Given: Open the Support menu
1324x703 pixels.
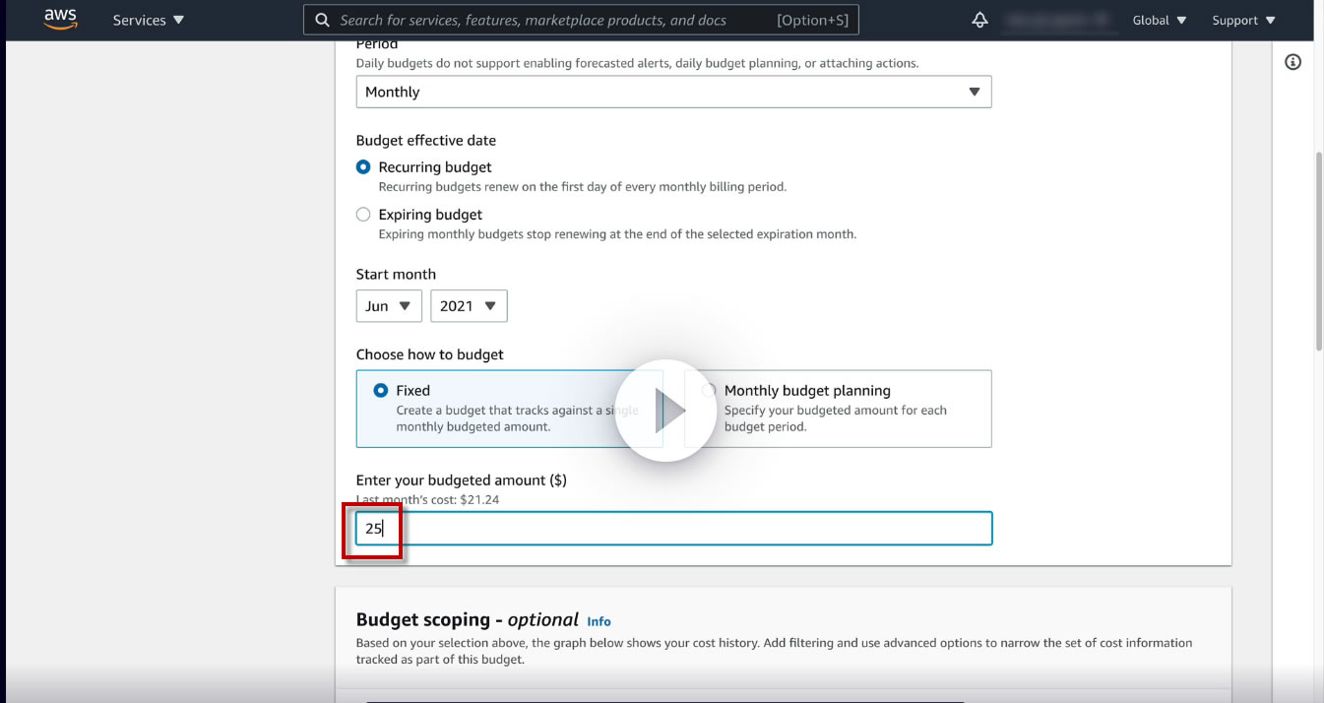Looking at the screenshot, I should [1243, 20].
